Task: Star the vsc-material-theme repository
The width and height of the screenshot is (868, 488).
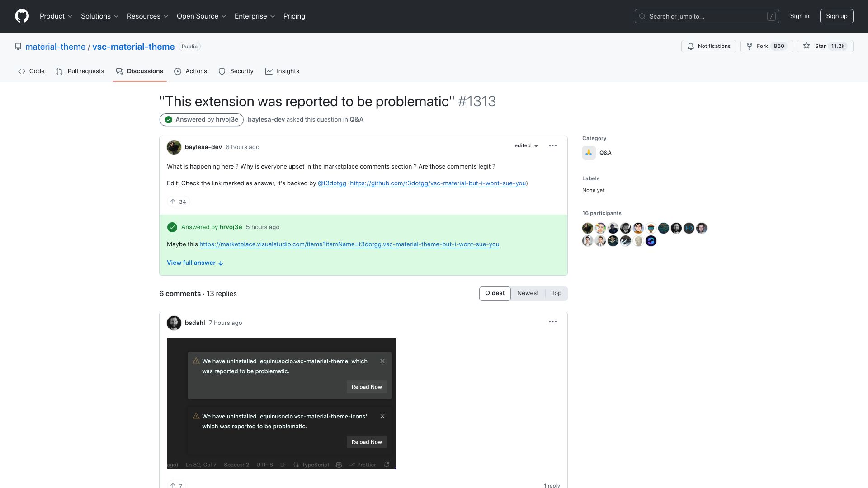Action: click(825, 46)
